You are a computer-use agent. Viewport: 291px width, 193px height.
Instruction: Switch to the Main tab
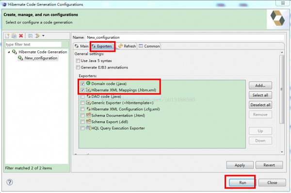[81, 46]
